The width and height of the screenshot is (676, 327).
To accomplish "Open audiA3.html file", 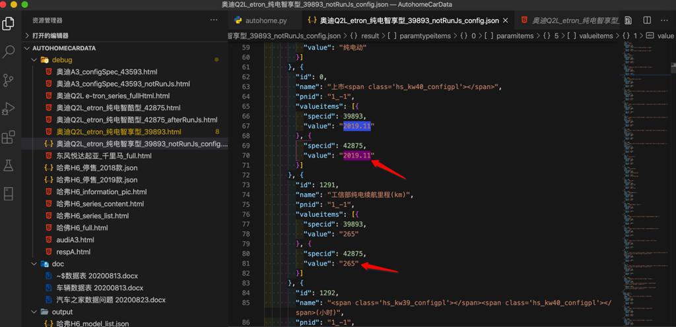I will point(75,240).
